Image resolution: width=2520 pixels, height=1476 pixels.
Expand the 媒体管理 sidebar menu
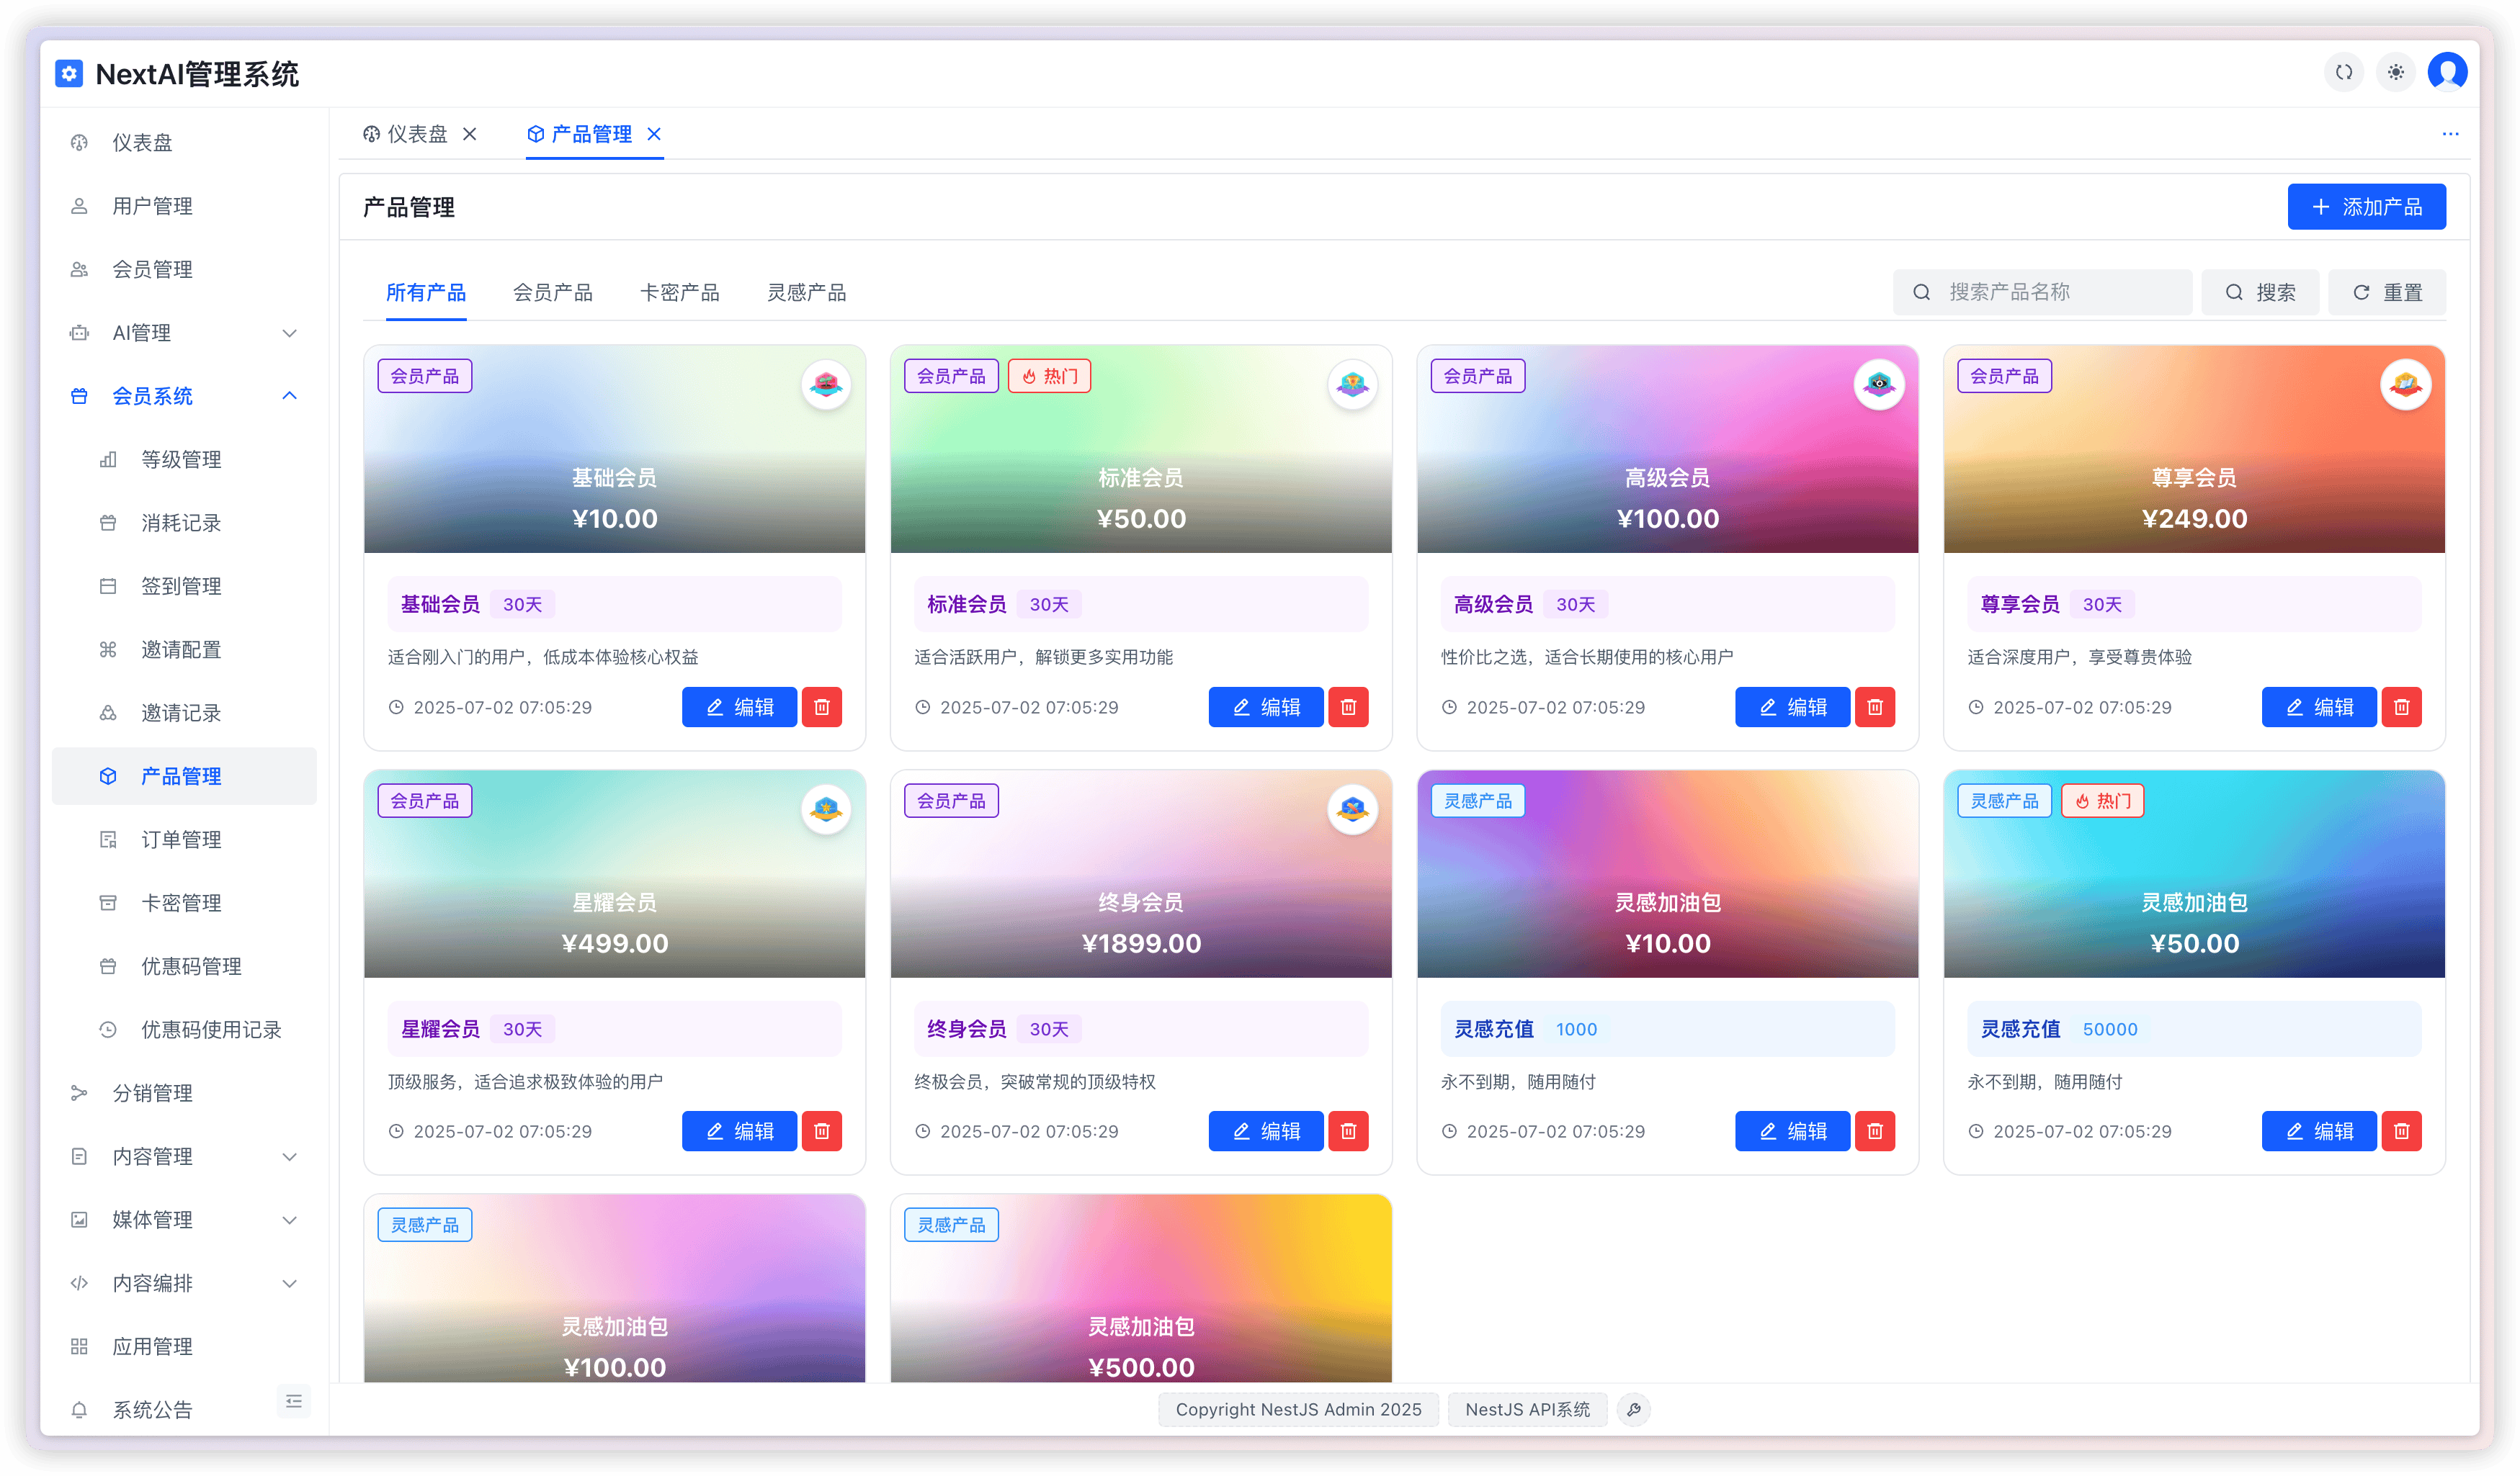coord(184,1219)
